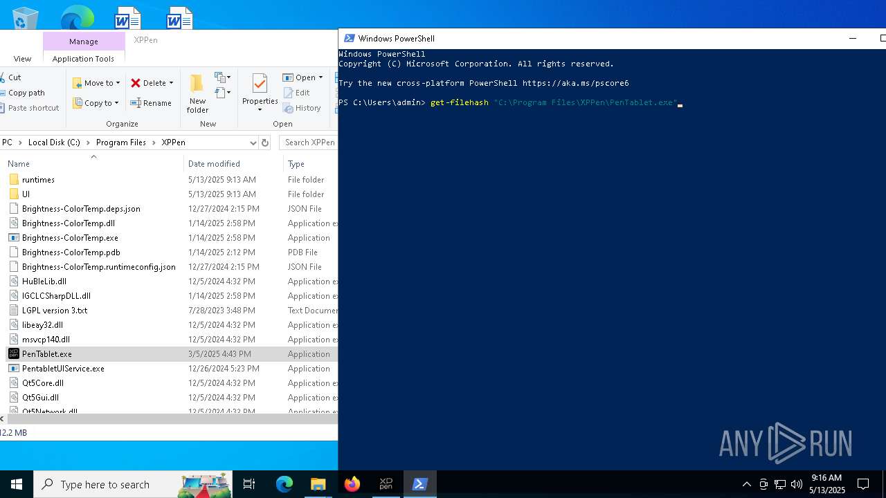
Task: Click Type here to search box
Action: [x=133, y=484]
